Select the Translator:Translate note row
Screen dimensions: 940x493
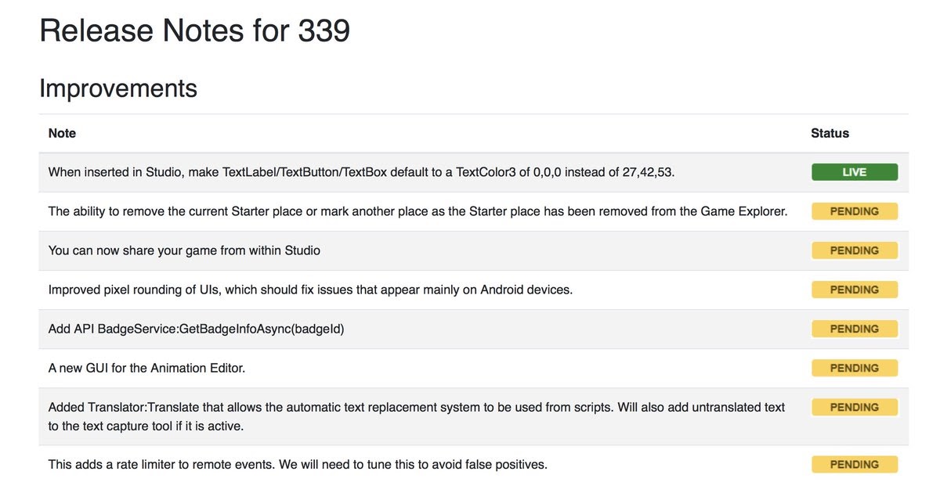click(x=474, y=416)
